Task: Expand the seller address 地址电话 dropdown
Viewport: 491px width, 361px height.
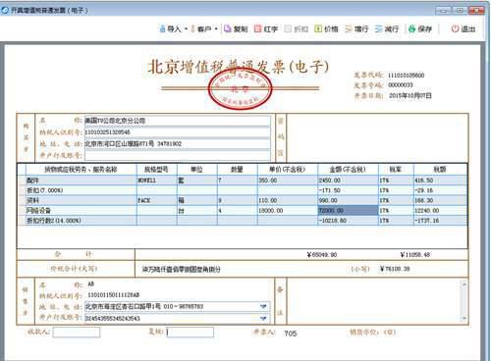Action: [263, 306]
